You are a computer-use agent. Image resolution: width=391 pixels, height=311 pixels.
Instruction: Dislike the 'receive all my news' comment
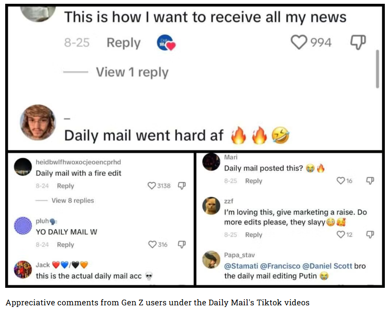coord(358,42)
